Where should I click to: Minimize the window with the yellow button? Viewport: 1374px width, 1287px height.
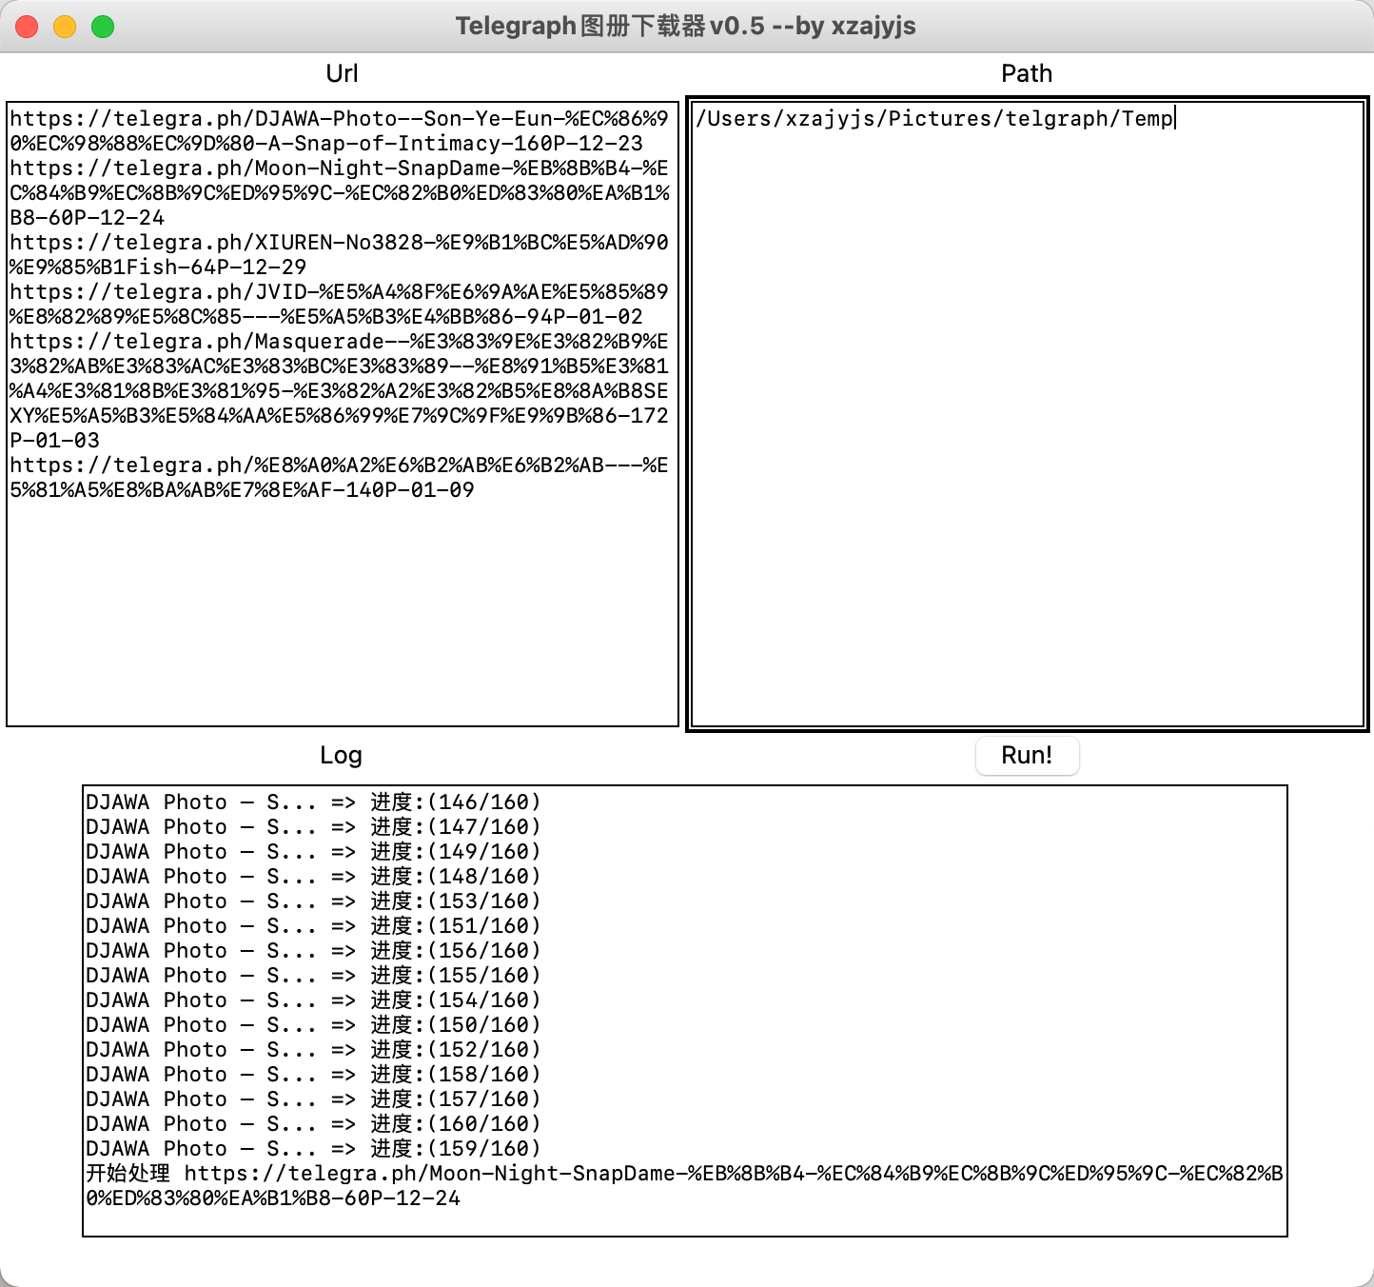(x=65, y=27)
